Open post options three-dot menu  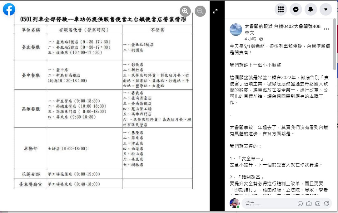pos(326,29)
